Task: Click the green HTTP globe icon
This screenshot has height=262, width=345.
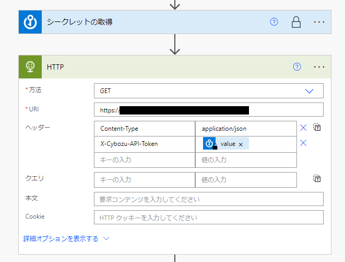Action: pos(30,67)
